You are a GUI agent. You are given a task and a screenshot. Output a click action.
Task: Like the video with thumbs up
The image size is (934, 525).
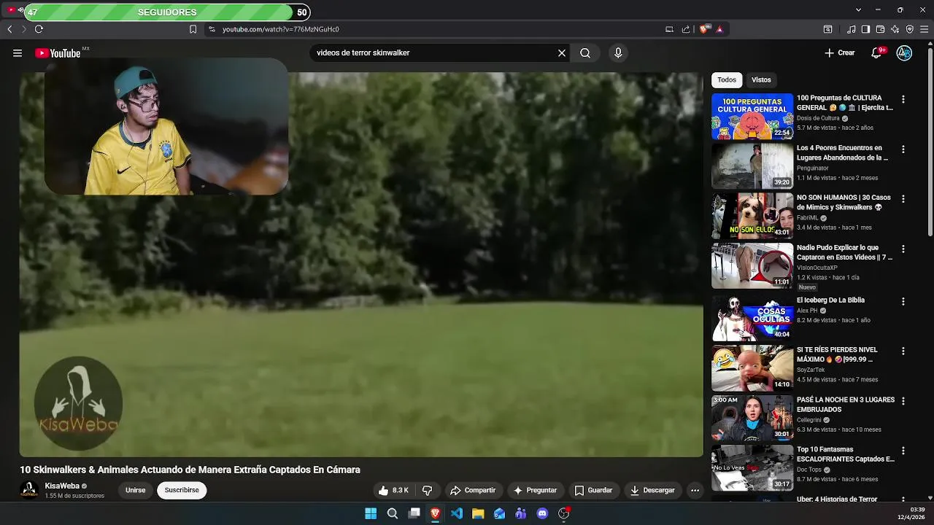point(393,490)
